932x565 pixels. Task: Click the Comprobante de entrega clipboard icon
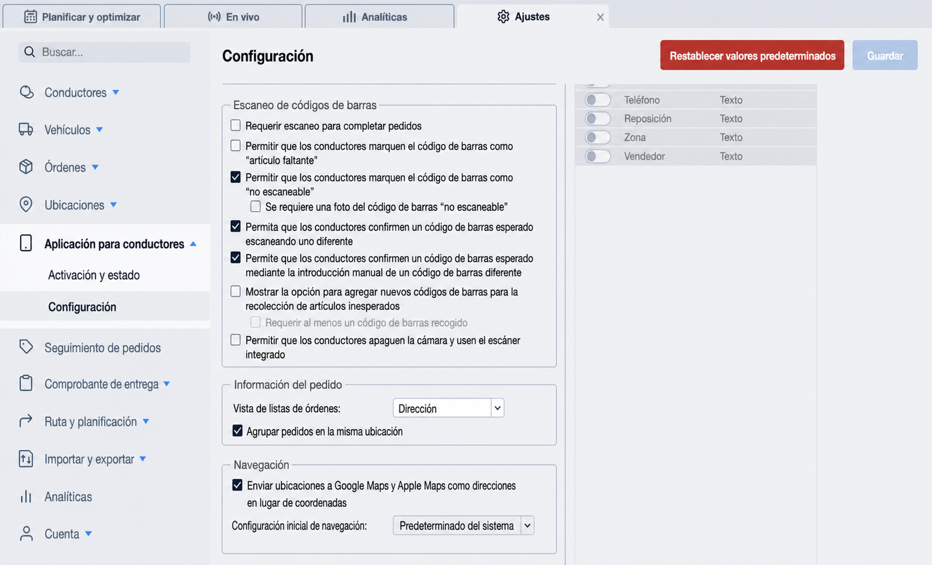coord(26,383)
